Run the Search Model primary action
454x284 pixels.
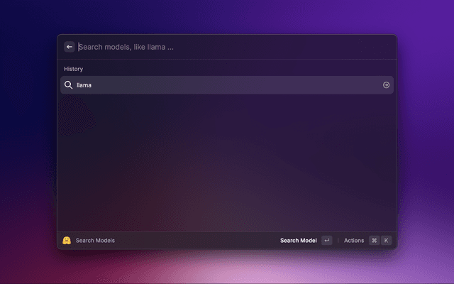[x=298, y=241]
